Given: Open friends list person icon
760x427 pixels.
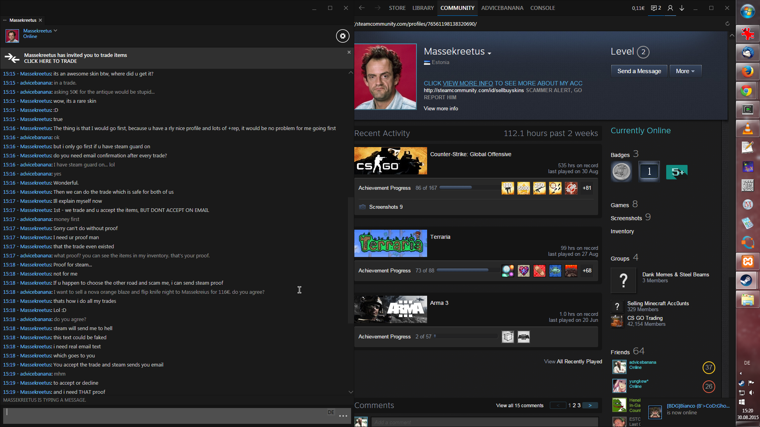Looking at the screenshot, I should [x=670, y=8].
